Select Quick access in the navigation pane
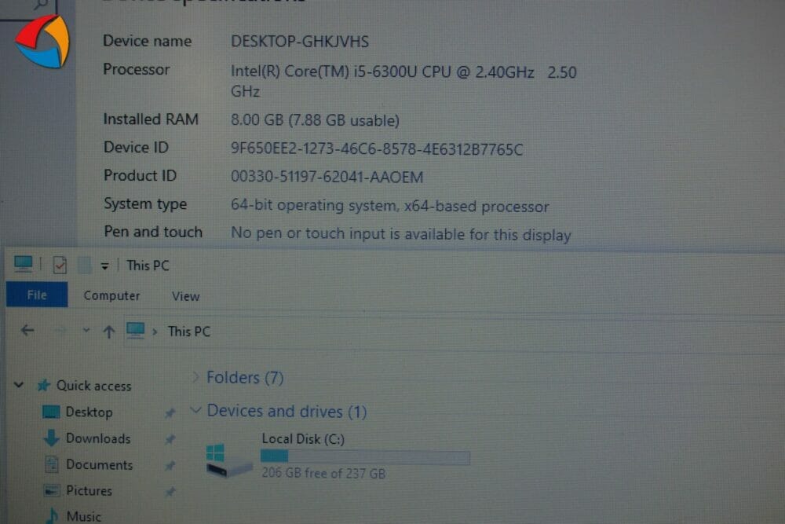The image size is (785, 524). (x=93, y=386)
